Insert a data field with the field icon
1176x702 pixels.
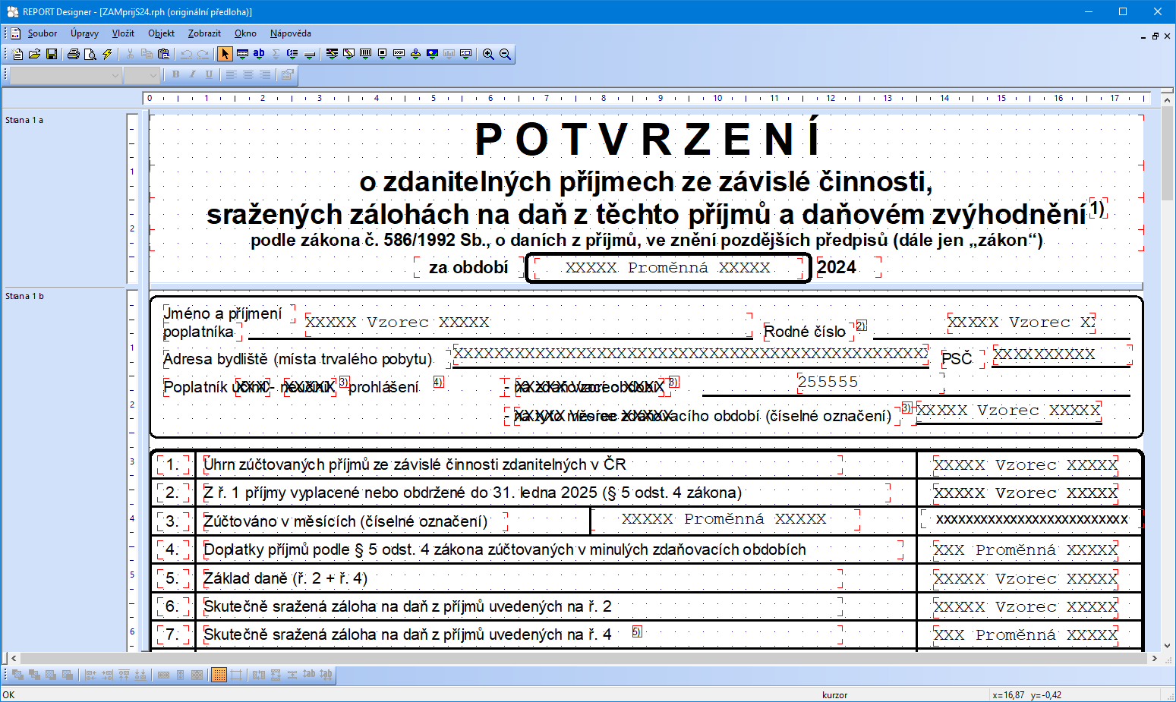pos(242,54)
